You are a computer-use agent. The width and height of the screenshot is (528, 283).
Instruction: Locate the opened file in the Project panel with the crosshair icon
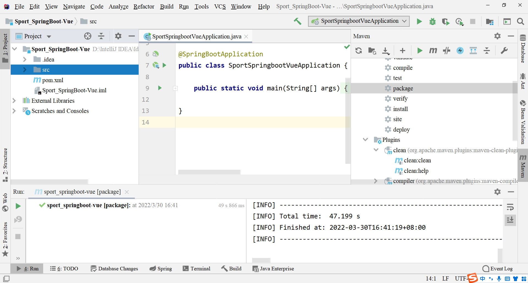point(88,36)
